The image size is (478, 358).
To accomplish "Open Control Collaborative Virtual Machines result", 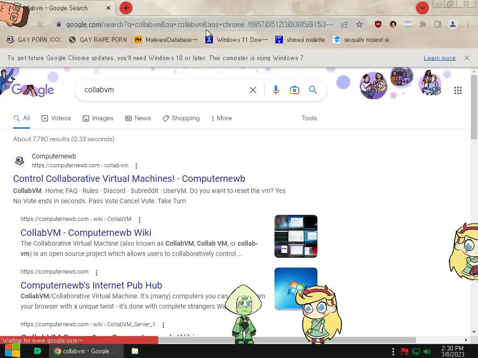I will pyautogui.click(x=129, y=179).
